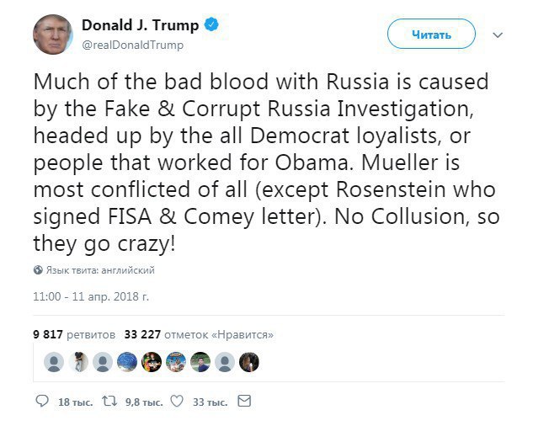Click the @realDonaldTrump handle
This screenshot has width=533, height=426.
point(132,45)
